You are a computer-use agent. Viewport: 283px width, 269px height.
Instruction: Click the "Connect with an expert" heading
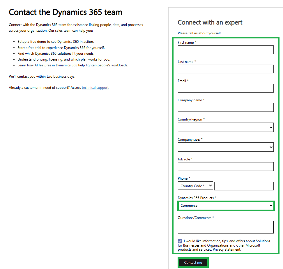point(210,22)
